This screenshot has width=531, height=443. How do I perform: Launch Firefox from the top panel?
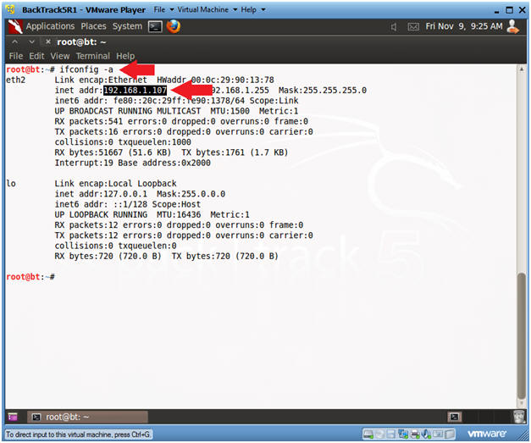coord(174,26)
